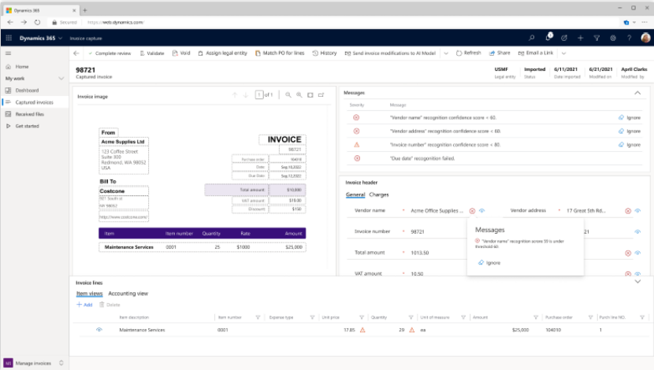Open the help question mark
Viewport: 654px width, 370px height.
tap(629, 38)
